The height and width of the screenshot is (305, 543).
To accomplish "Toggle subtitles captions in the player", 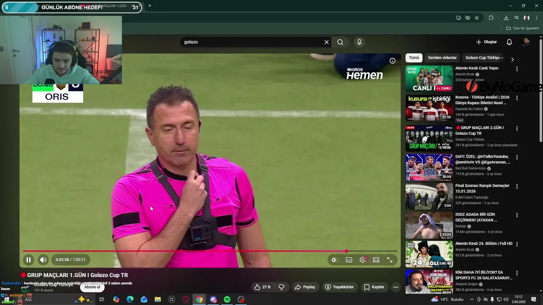I will coord(349,260).
